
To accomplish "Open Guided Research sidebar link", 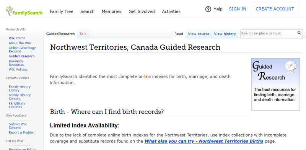I will pyautogui.click(x=22, y=56).
